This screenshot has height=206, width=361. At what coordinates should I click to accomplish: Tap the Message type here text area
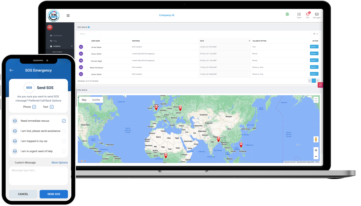click(38, 176)
